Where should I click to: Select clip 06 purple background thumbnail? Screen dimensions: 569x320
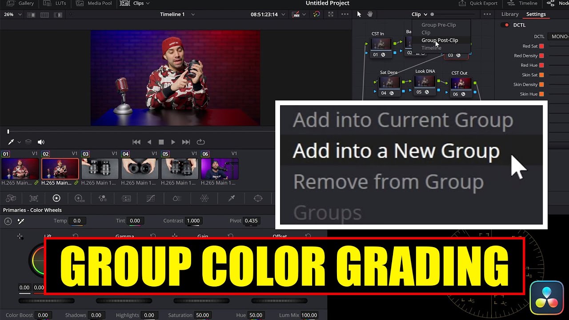click(220, 169)
